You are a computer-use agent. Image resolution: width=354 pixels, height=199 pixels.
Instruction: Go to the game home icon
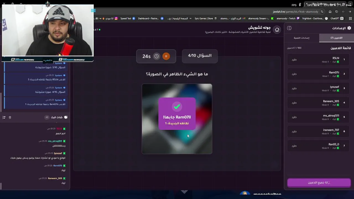click(x=277, y=30)
